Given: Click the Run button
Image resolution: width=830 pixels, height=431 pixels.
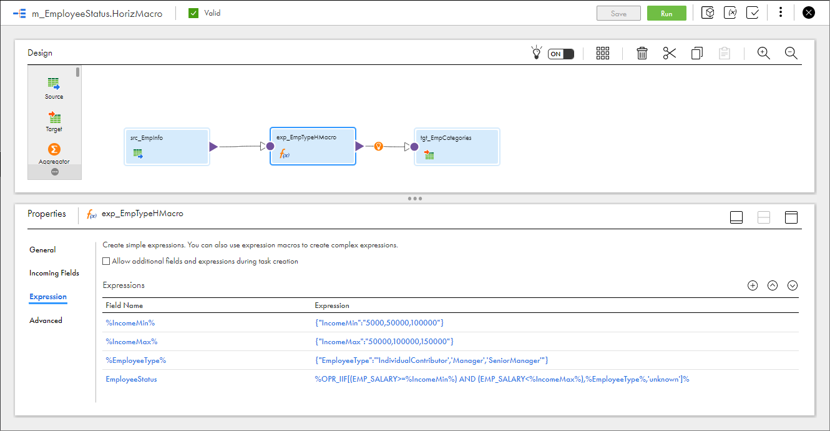Looking at the screenshot, I should click(x=666, y=13).
